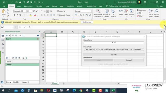Open File Explorer from the taskbar
Viewport: 166px width, 93px height.
(42, 90)
